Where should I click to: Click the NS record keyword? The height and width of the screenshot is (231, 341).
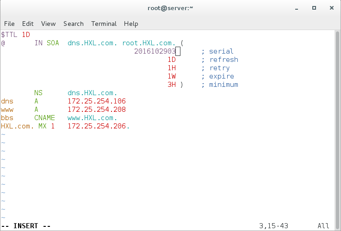tap(38, 93)
